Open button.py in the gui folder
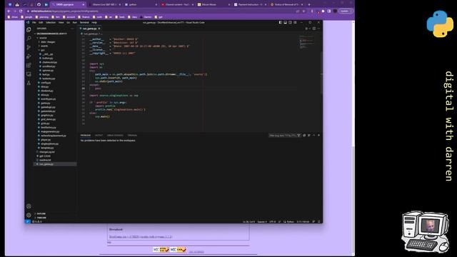This screenshot has height=257, width=457. [48, 59]
